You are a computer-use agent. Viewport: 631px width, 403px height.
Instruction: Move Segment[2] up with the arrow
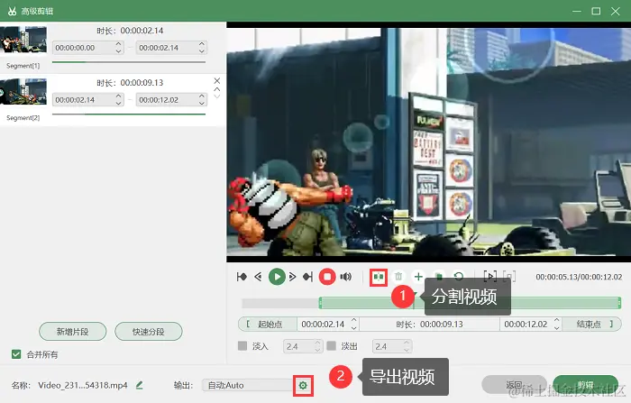click(x=217, y=89)
